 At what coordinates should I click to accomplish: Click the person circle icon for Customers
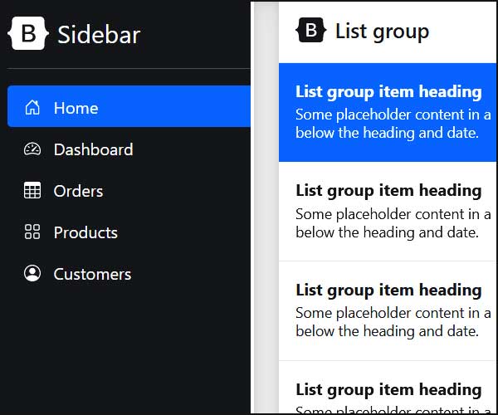click(32, 273)
